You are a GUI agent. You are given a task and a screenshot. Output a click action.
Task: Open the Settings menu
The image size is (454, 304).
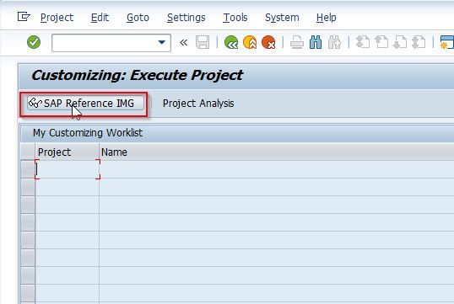click(x=186, y=18)
